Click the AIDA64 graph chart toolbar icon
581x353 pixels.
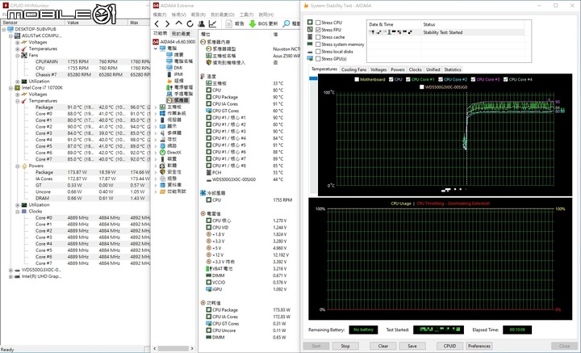213,23
